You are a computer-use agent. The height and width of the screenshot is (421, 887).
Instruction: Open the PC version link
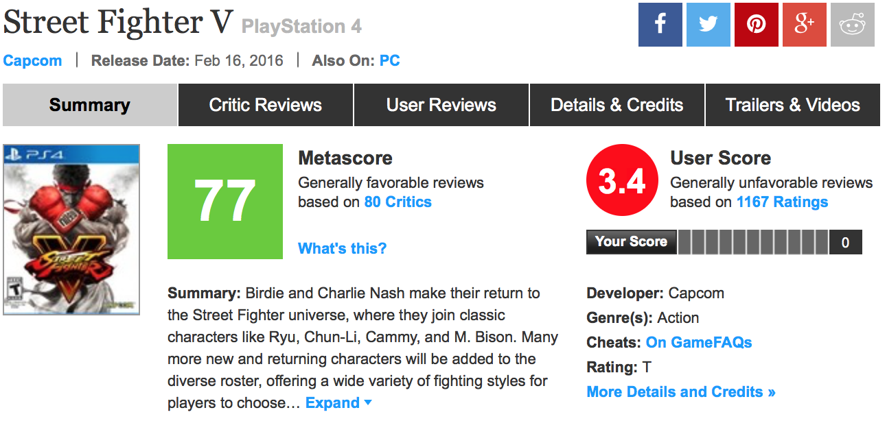tap(390, 60)
